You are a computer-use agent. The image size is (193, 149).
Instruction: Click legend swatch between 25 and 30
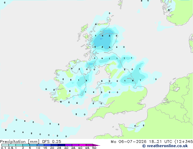coord(61,145)
